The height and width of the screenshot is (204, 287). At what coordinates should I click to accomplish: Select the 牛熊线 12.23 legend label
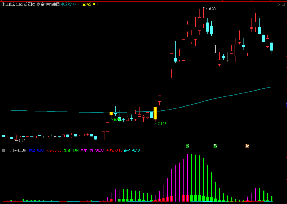point(71,4)
